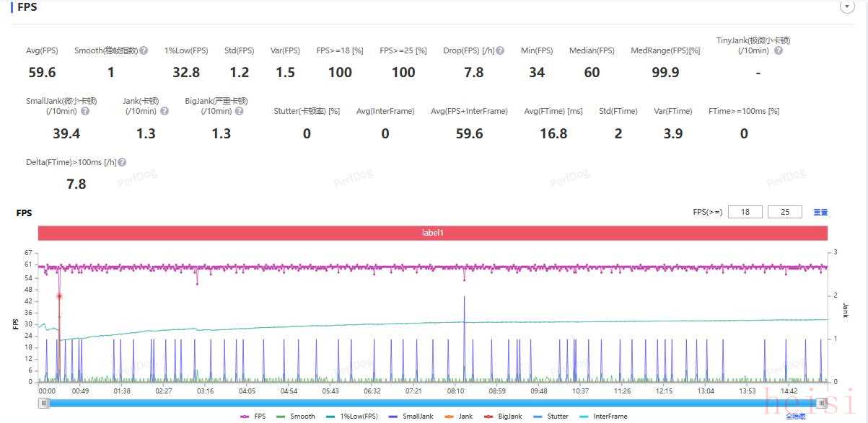Click help icon next to Smooth metric
This screenshot has width=868, height=423.
144,51
